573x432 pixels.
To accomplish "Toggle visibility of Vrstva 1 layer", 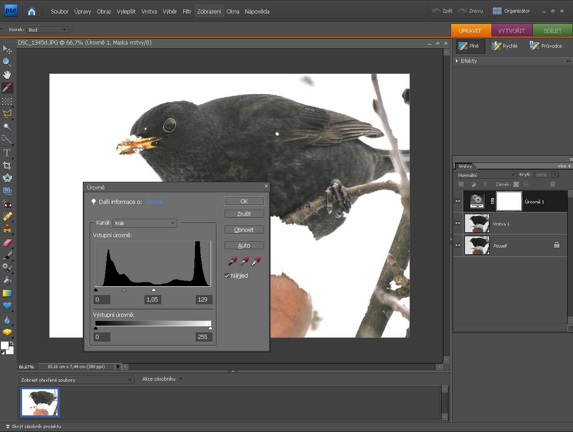I will point(458,223).
